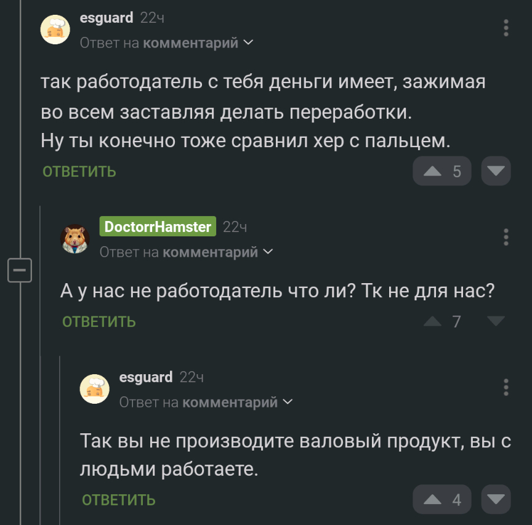Screen dimensions: 532x525
Task: Expand 'Ответ на комментарий' under last esguard
Action: click(206, 403)
